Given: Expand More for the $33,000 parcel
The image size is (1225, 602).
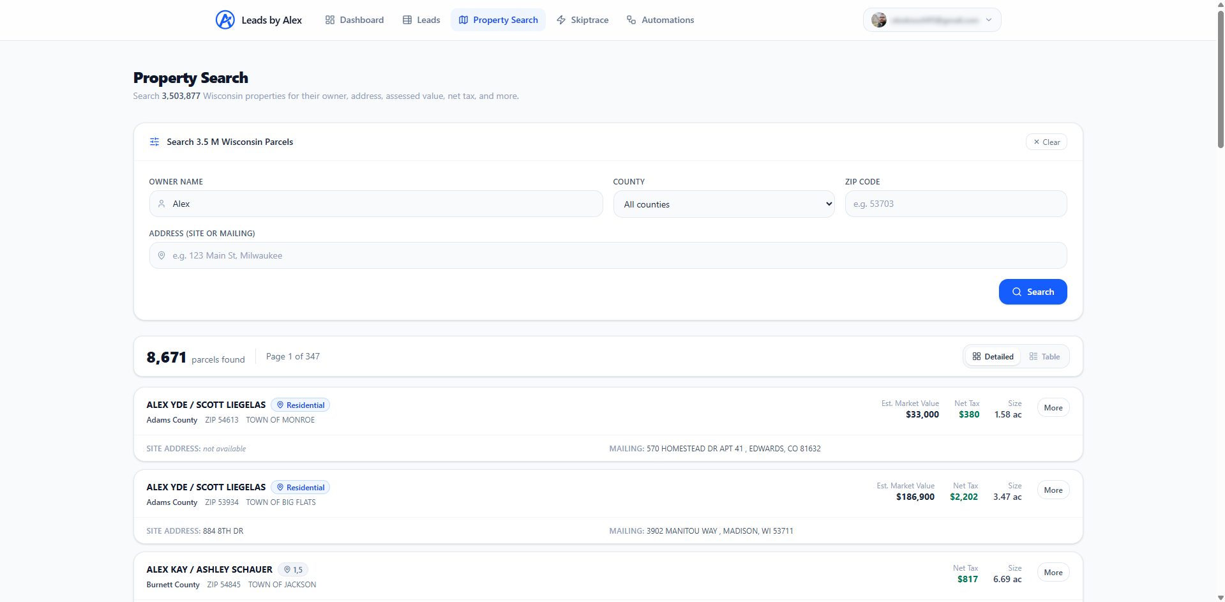Looking at the screenshot, I should click(x=1053, y=408).
